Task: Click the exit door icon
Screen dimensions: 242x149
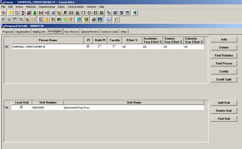Action: 134,13
